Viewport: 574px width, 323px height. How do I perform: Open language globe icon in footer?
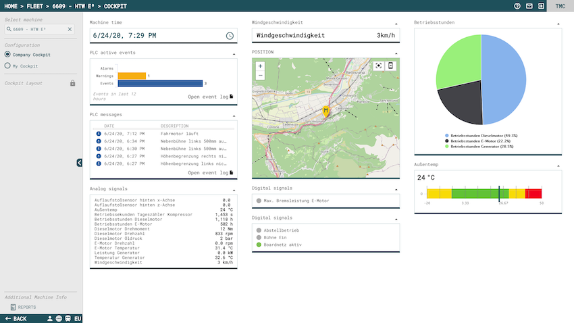point(59,318)
